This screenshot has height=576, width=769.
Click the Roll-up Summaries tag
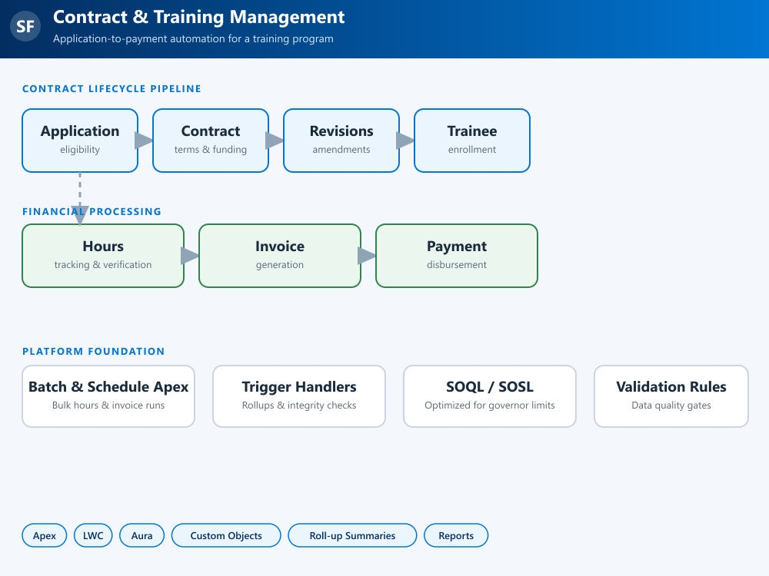[x=352, y=535]
